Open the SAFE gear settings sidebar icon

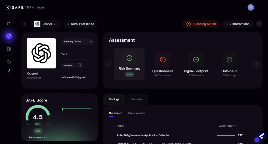(9, 49)
